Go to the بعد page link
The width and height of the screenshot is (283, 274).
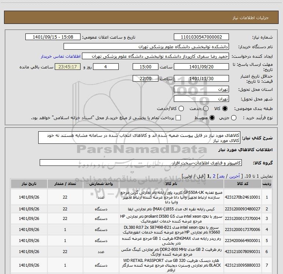[222, 176]
